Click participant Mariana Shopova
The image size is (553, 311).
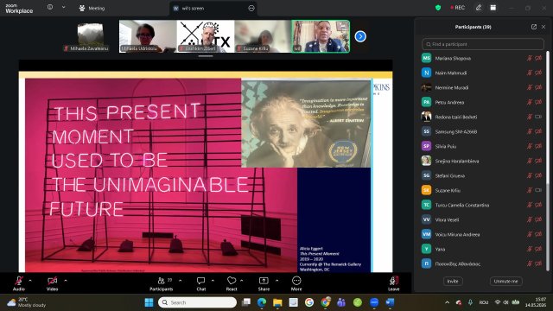[482, 58]
